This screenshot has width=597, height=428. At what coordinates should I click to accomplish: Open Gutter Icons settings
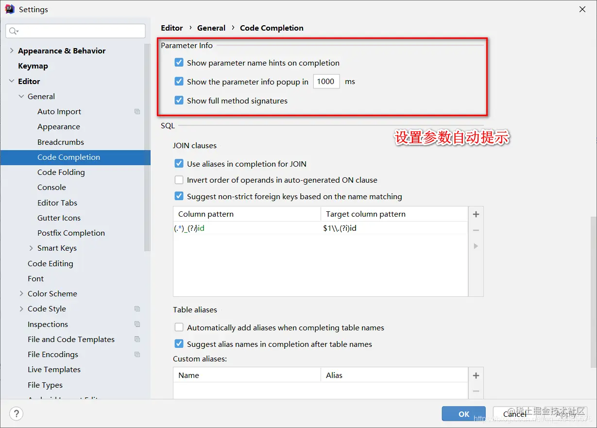point(59,218)
